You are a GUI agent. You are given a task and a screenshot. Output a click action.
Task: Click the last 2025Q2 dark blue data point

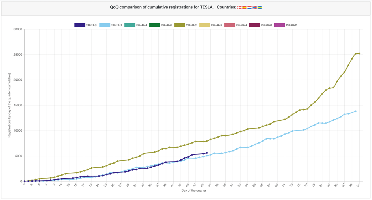tap(207, 153)
